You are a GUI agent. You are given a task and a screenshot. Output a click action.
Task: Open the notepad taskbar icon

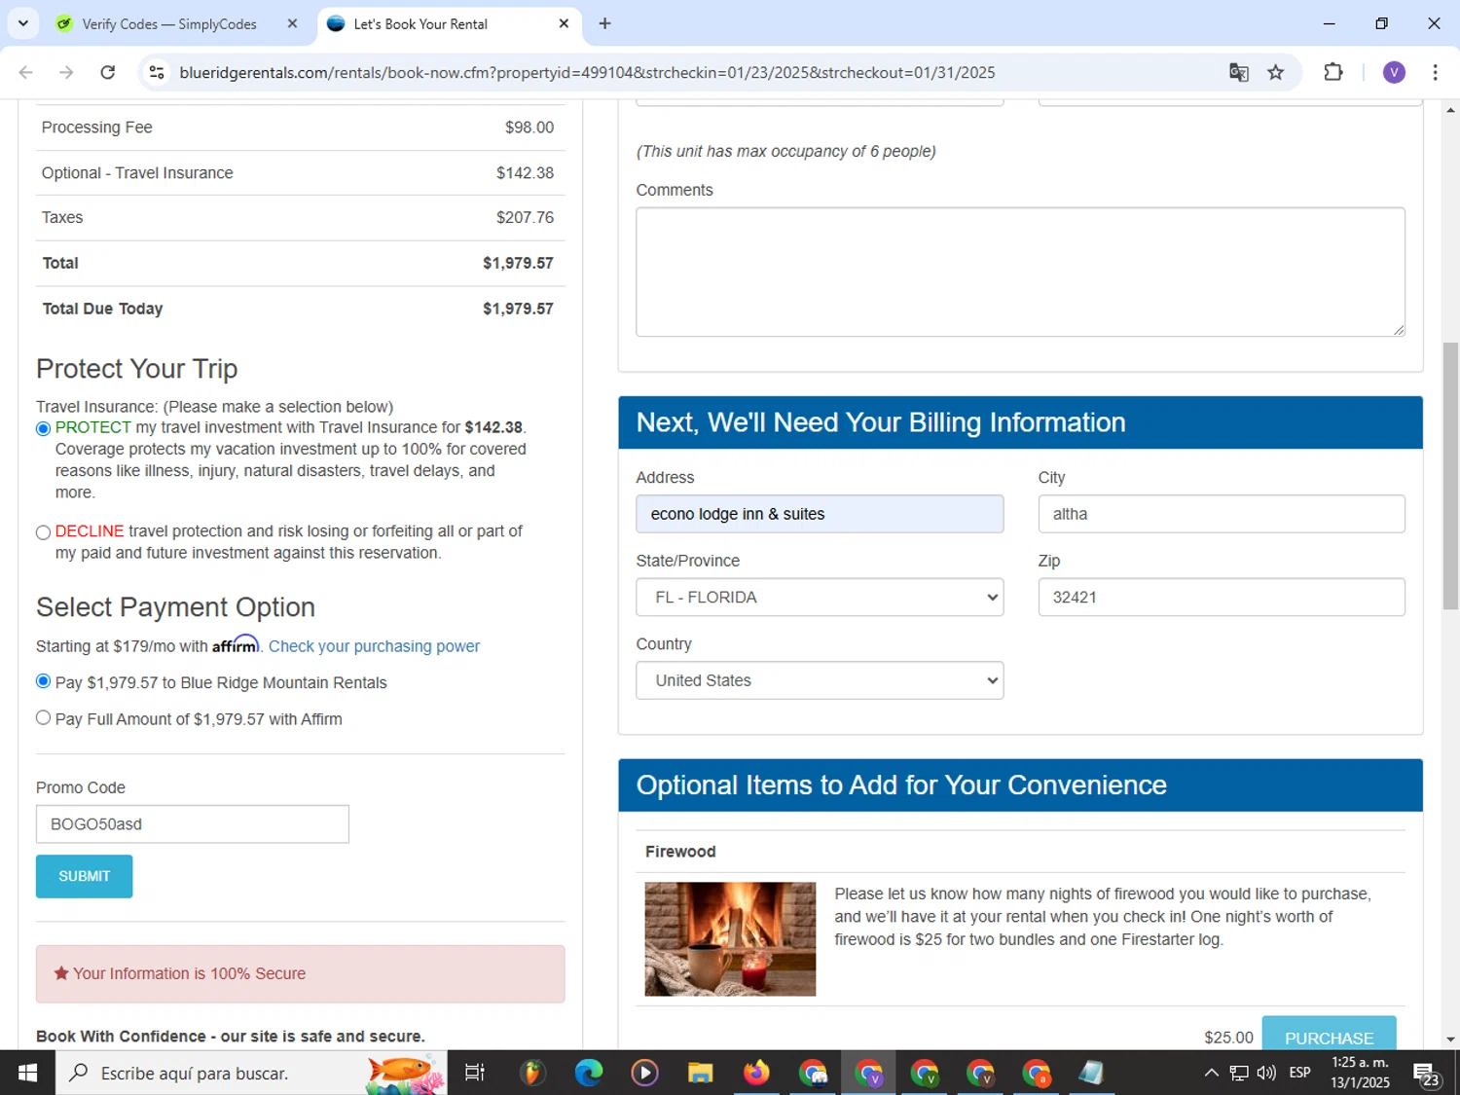click(1091, 1073)
